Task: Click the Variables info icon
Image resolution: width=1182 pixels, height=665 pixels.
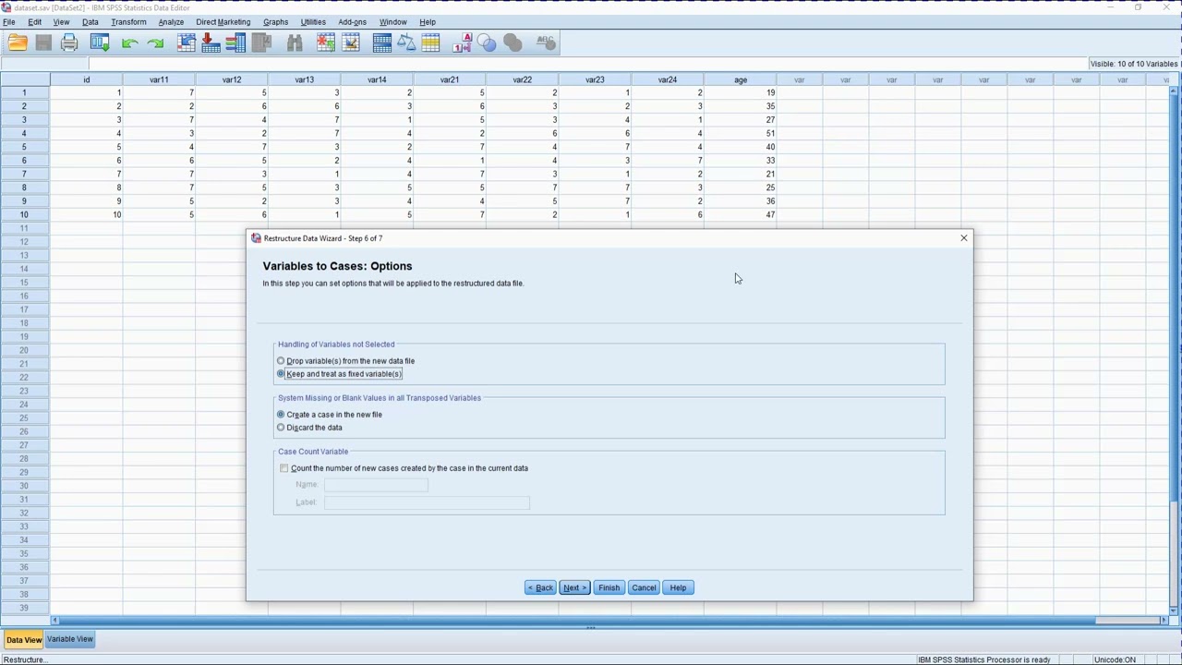Action: pyautogui.click(x=235, y=42)
